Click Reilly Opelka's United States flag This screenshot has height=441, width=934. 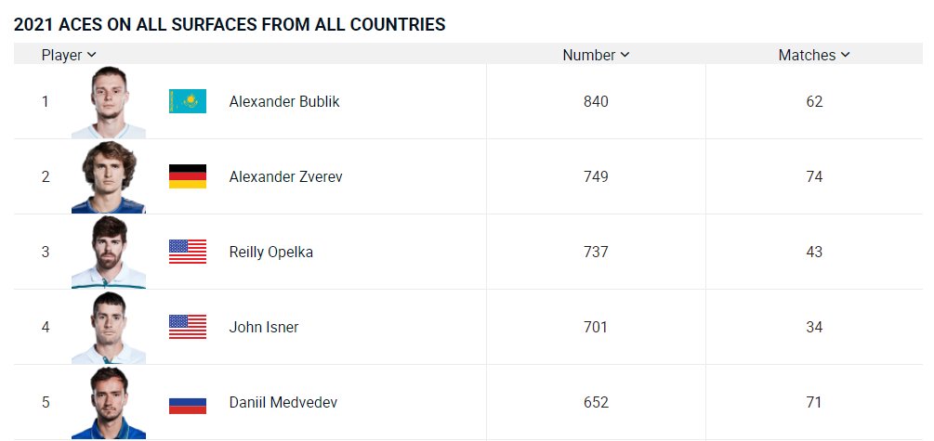pos(188,252)
